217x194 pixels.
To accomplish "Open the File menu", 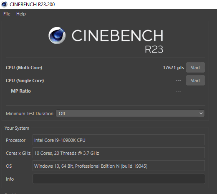I will pyautogui.click(x=7, y=14).
